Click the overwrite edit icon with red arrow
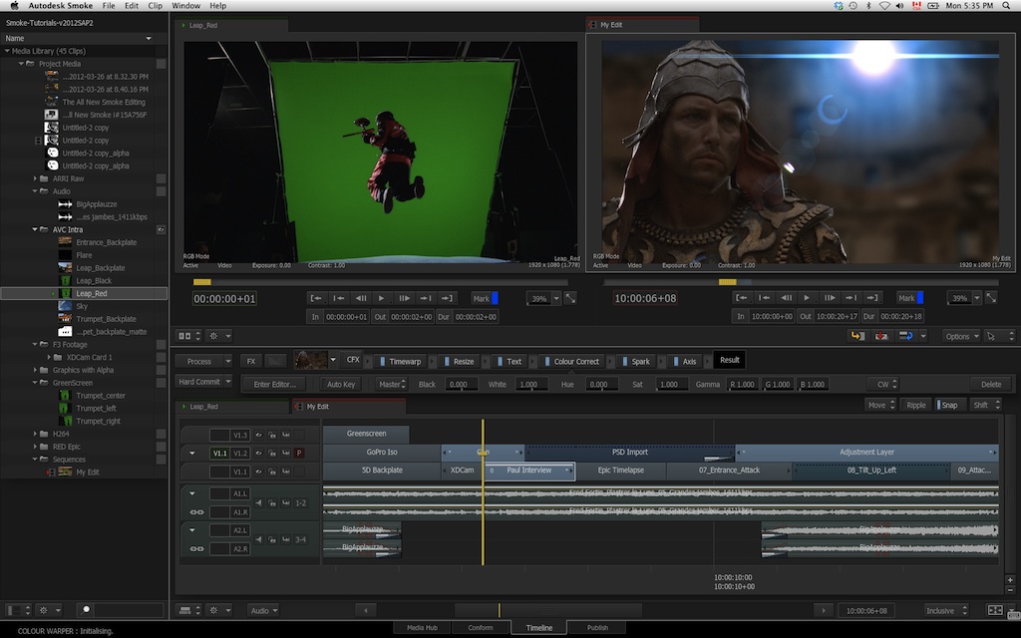The width and height of the screenshot is (1021, 638). click(881, 336)
